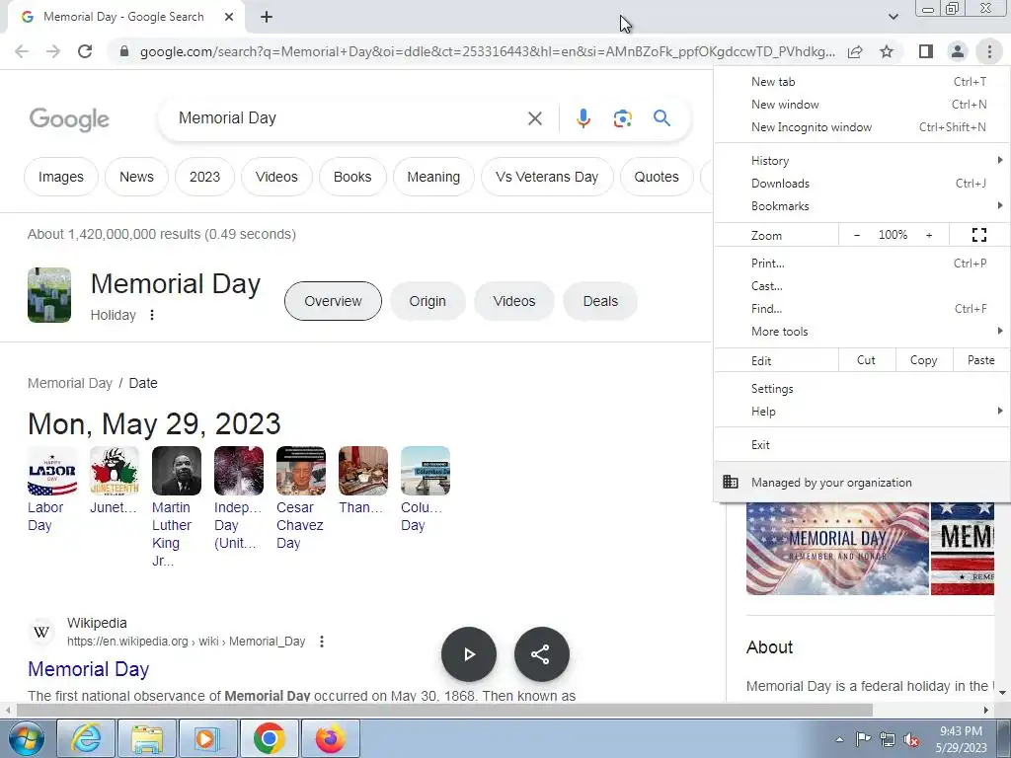Open the tab search chevron
The image size is (1011, 758).
click(893, 17)
